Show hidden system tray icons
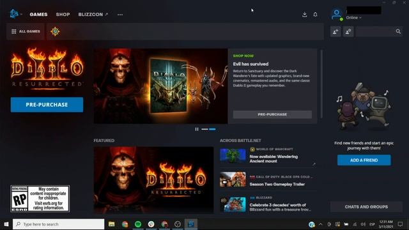The width and height of the screenshot is (409, 230). [x=321, y=224]
